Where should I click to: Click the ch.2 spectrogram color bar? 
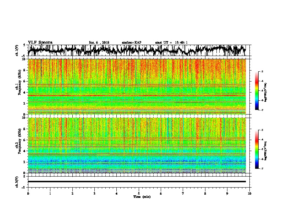[x=257, y=149]
